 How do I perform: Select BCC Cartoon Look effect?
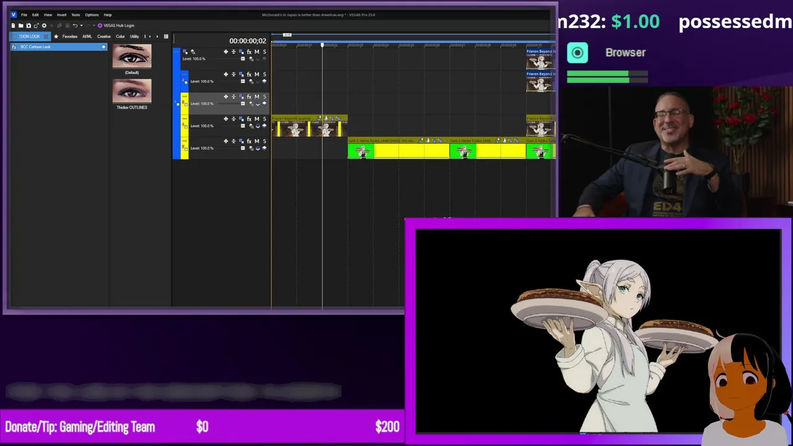click(59, 47)
